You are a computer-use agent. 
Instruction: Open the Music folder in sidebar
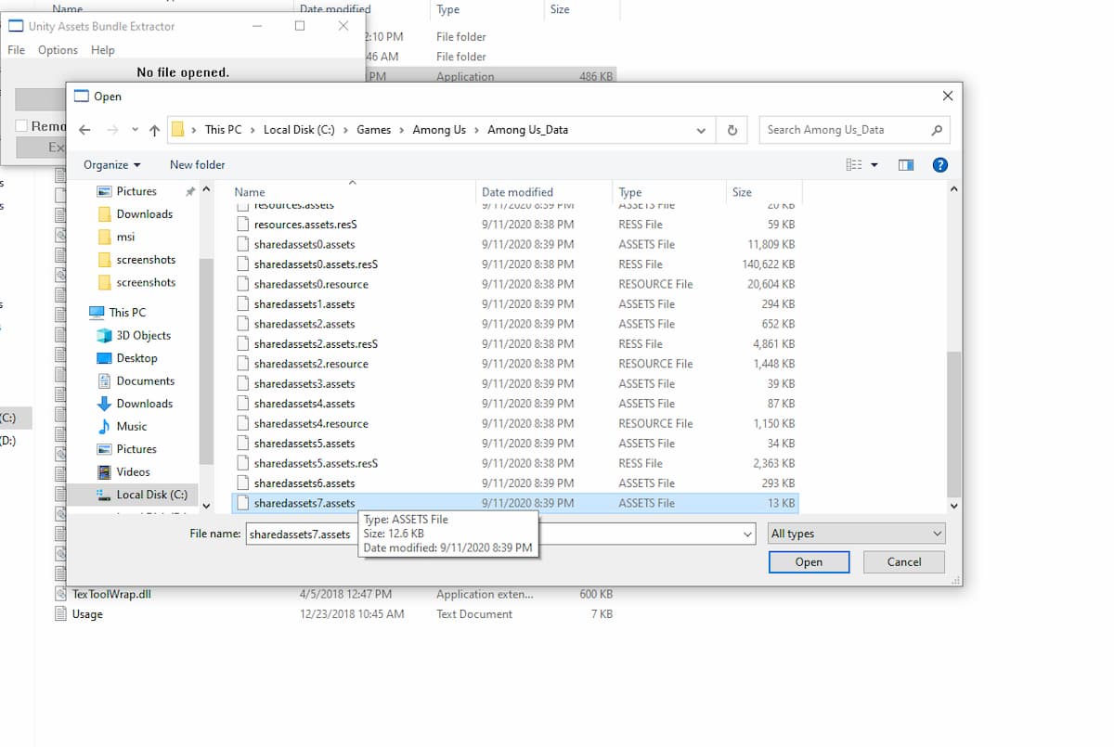(131, 427)
